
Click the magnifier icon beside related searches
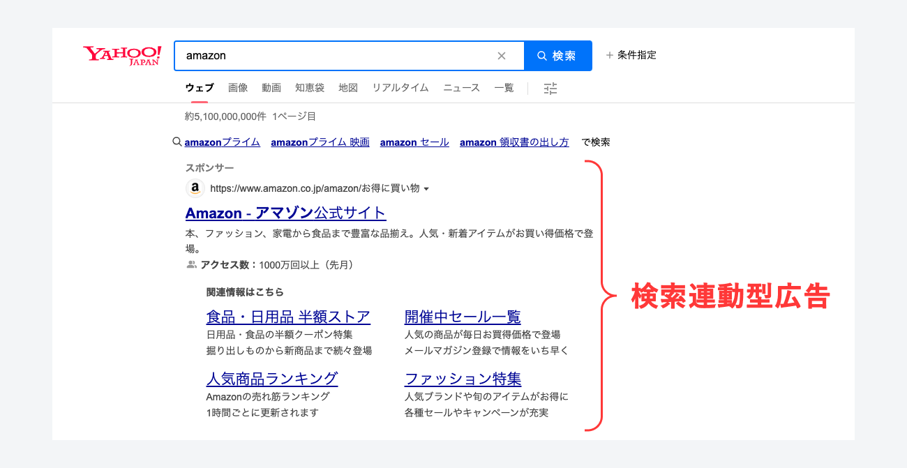pos(177,142)
